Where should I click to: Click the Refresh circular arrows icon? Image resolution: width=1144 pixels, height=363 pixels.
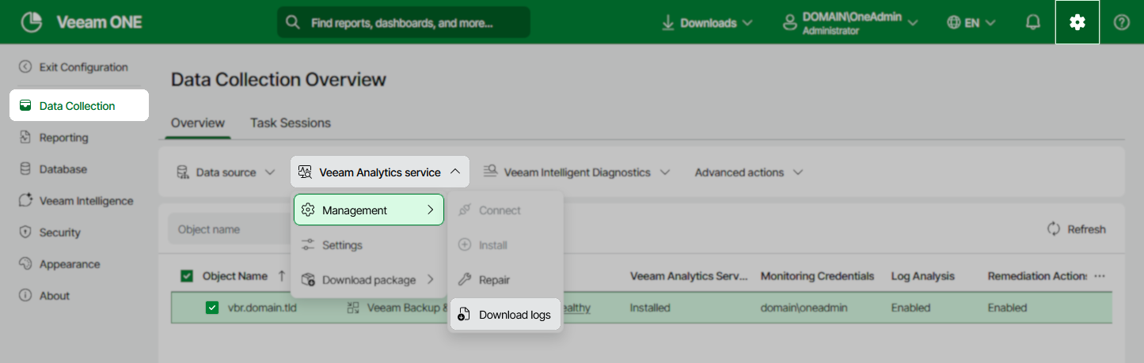click(1054, 229)
